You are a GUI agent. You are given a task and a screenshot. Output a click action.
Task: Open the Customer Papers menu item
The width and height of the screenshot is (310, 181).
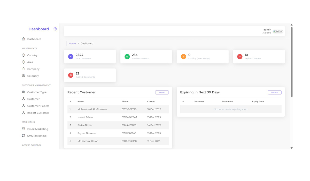pos(38,106)
